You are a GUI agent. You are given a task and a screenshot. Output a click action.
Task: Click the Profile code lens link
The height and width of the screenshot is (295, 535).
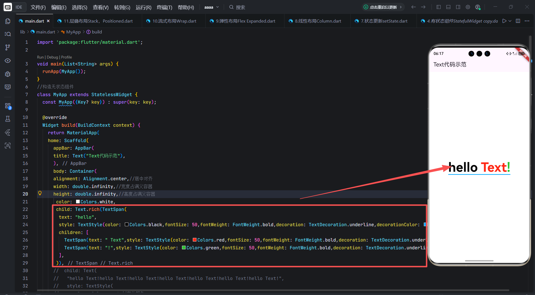click(x=66, y=57)
